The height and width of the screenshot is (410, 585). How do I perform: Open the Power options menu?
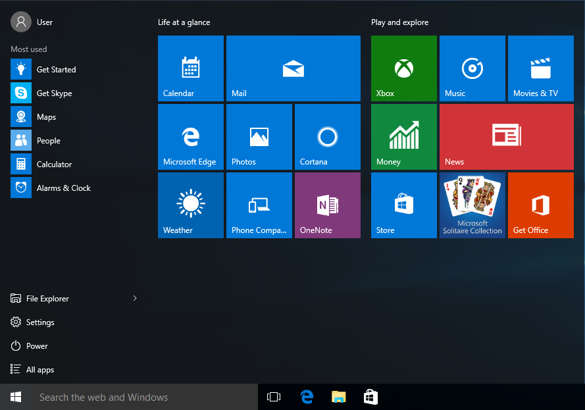tap(37, 346)
